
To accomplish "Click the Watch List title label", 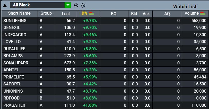I will (x=185, y=7).
